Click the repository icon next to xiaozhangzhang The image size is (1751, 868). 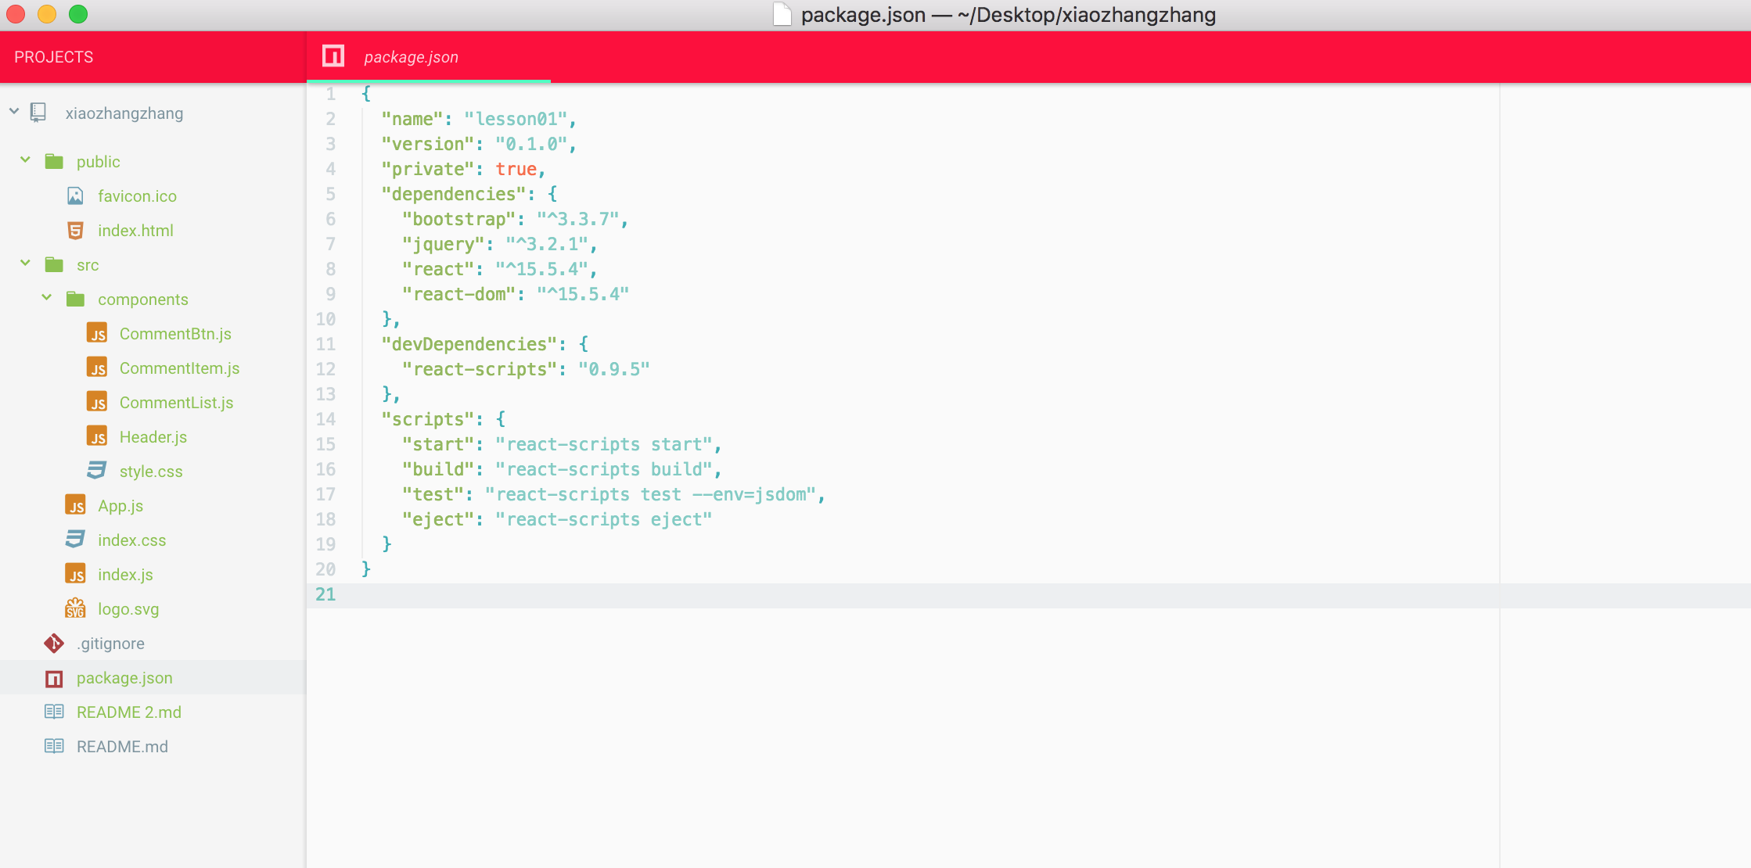pos(38,113)
